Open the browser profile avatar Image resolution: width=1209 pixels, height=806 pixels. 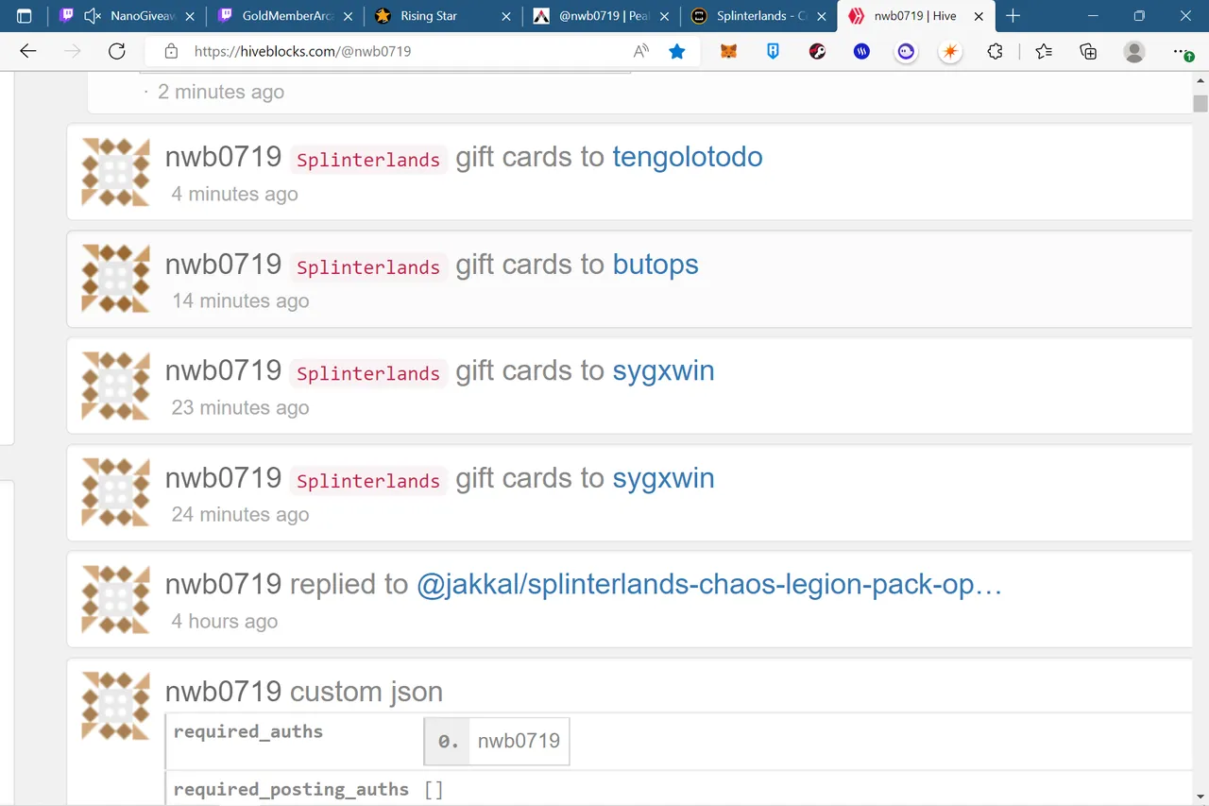[1134, 52]
